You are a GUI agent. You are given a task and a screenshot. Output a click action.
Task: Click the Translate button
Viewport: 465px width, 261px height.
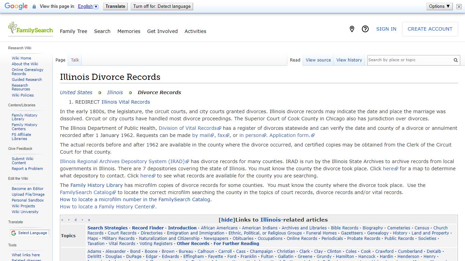point(115,6)
